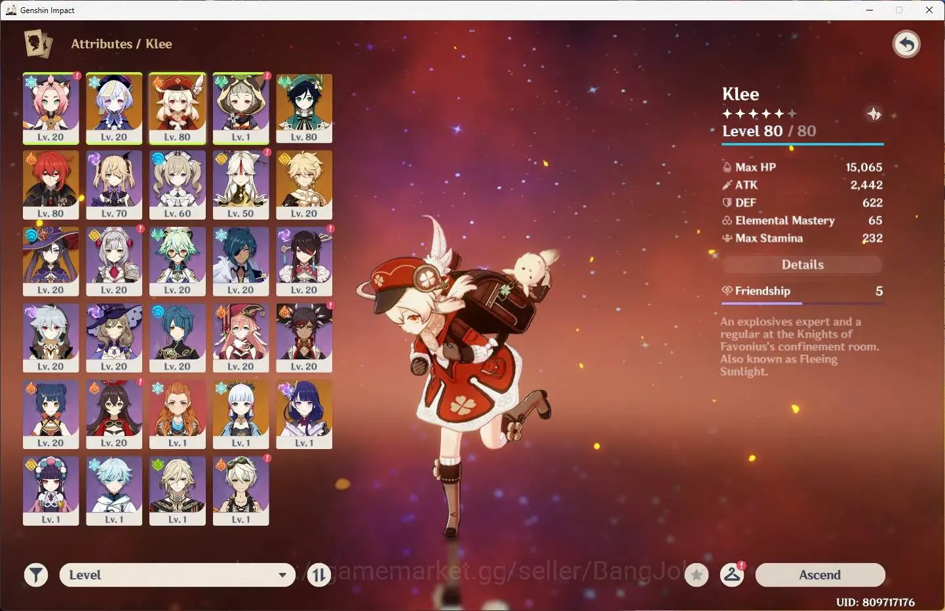Select Lisa portrait with purple hat
Screen dimensions: 945x611
[x=114, y=338]
